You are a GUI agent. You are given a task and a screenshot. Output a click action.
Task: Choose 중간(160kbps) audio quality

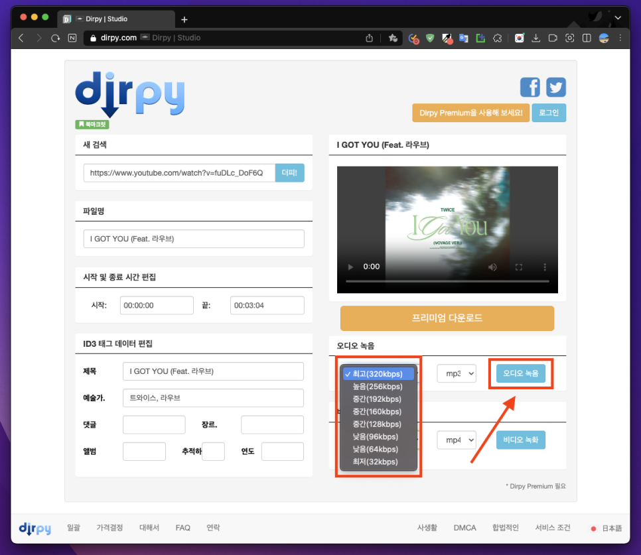[x=378, y=412]
